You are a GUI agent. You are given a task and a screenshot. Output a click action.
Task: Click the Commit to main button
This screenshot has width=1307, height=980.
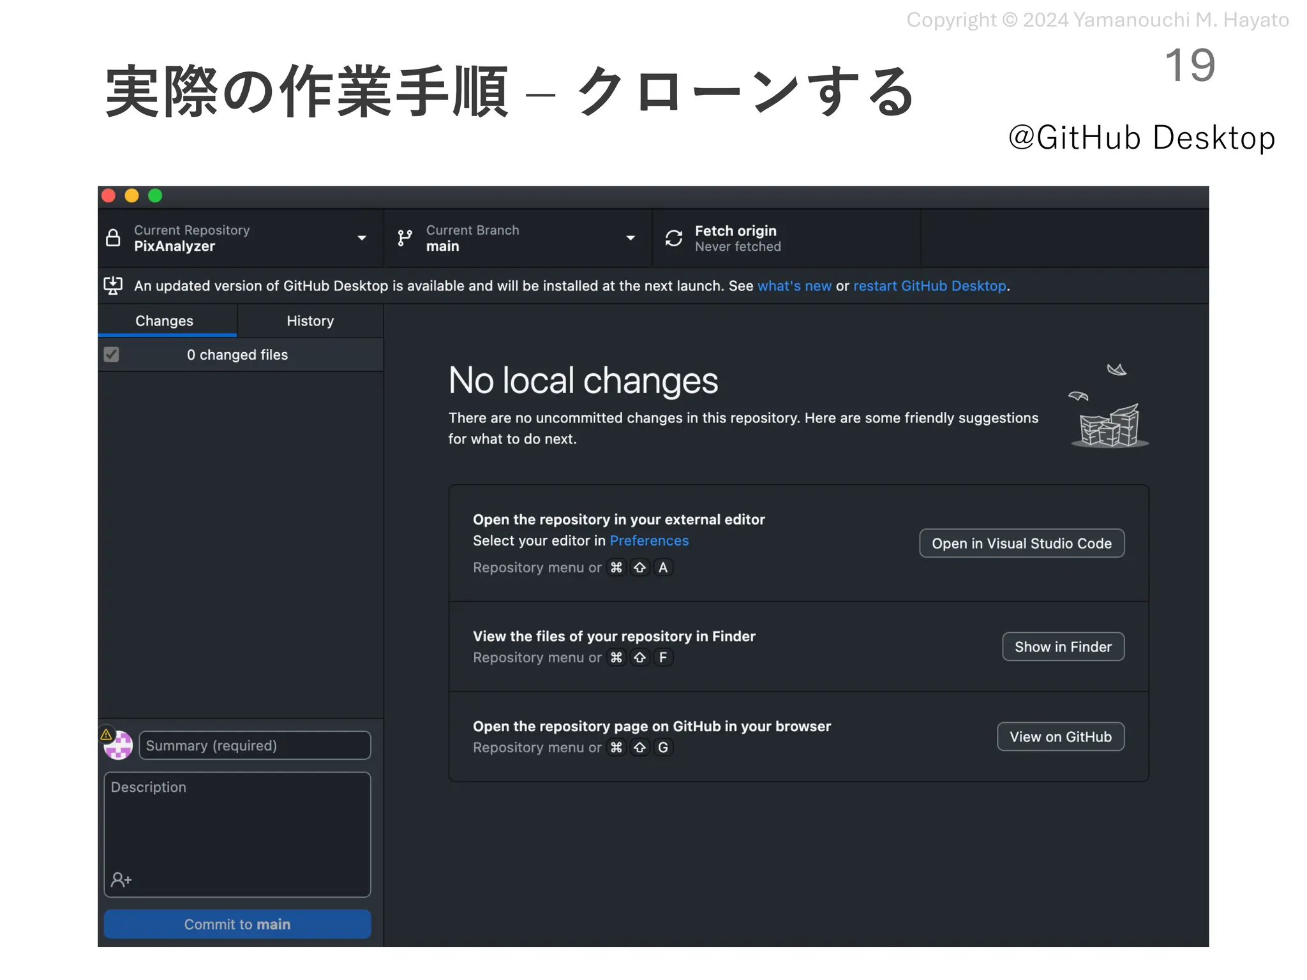click(x=237, y=924)
